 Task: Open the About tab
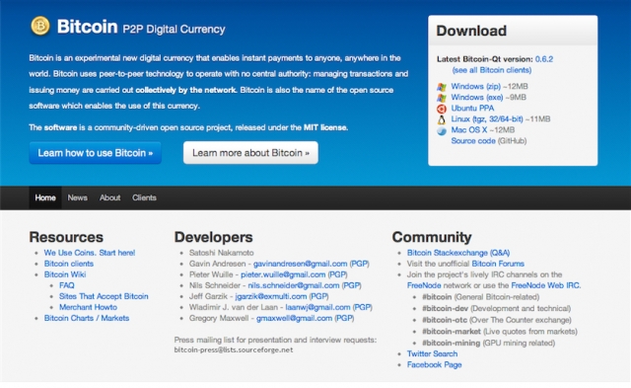[109, 197]
